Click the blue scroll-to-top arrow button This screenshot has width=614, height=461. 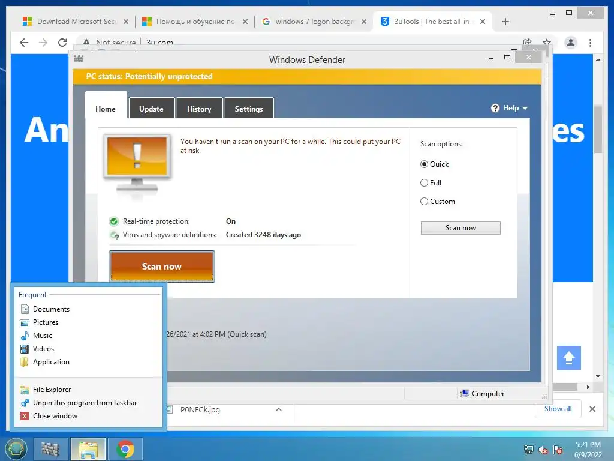(569, 358)
